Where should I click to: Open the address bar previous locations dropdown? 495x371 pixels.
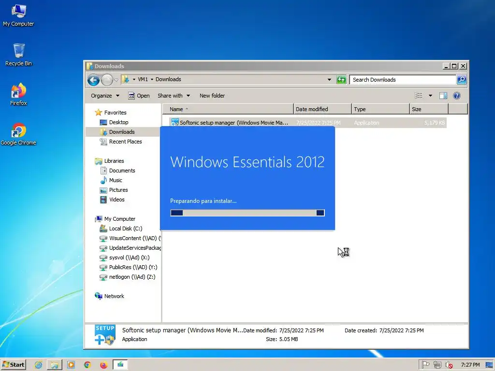pyautogui.click(x=329, y=80)
